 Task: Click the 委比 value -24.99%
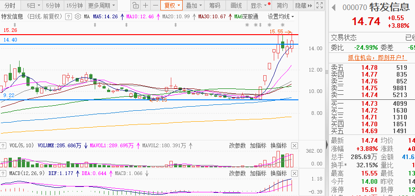pyautogui.click(x=366, y=48)
